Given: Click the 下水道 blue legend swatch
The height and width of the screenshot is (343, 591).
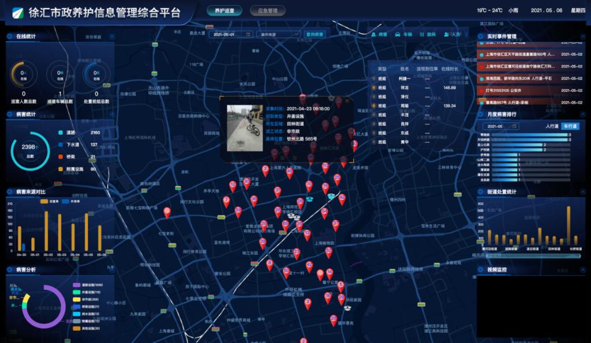Looking at the screenshot, I should 61,145.
